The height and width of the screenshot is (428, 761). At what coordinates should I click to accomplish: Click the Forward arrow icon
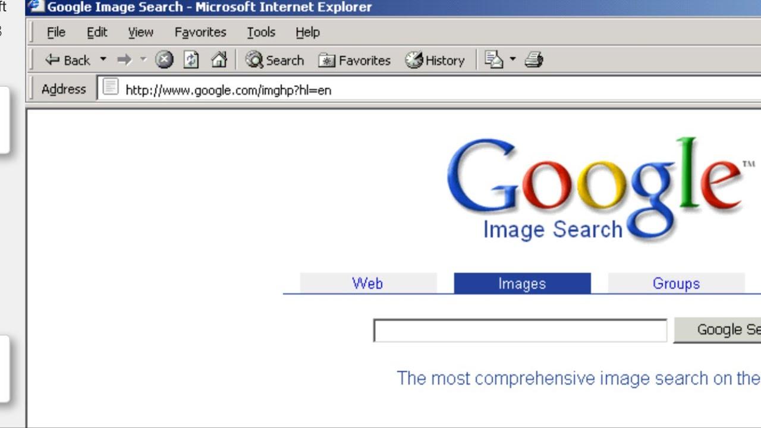pyautogui.click(x=124, y=59)
